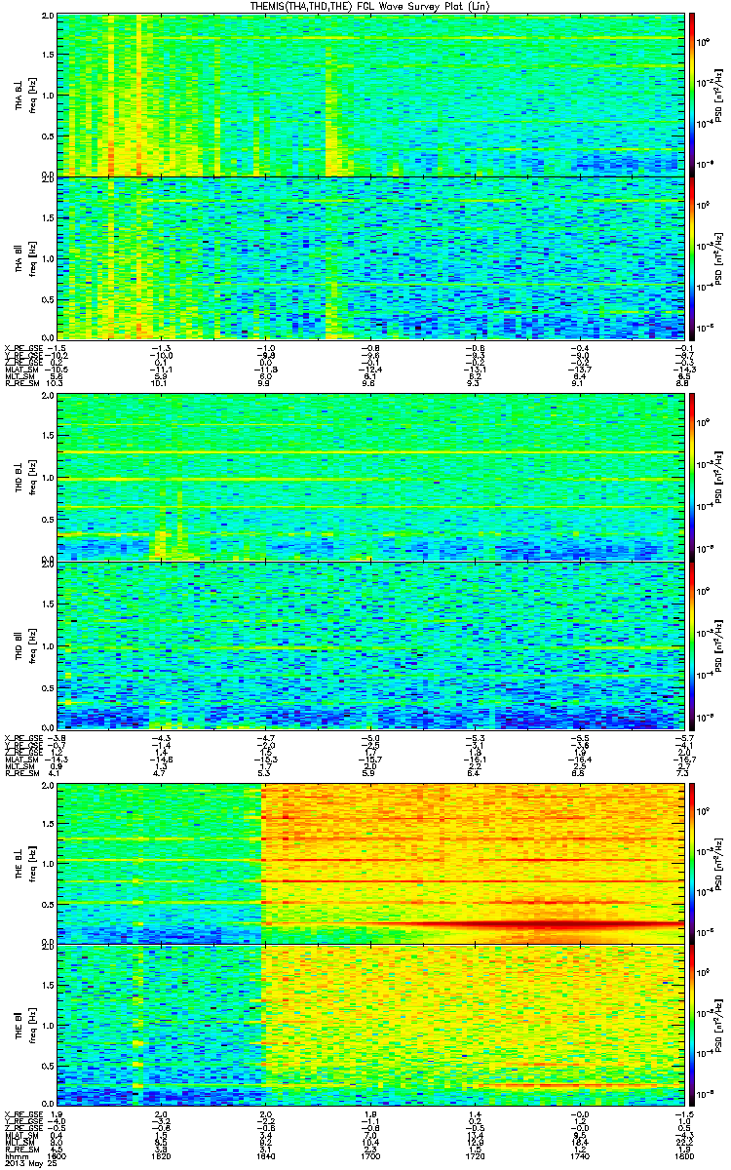The image size is (731, 1170).
Task: Click the PSD color bar beside THE B∥
Action: (692, 1025)
